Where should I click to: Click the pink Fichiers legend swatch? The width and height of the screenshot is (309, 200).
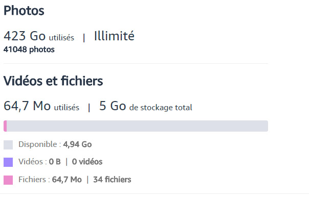(8, 180)
